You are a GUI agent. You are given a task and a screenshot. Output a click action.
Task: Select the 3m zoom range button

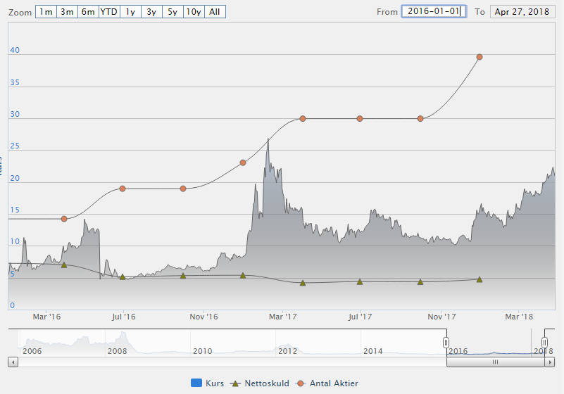pos(67,12)
